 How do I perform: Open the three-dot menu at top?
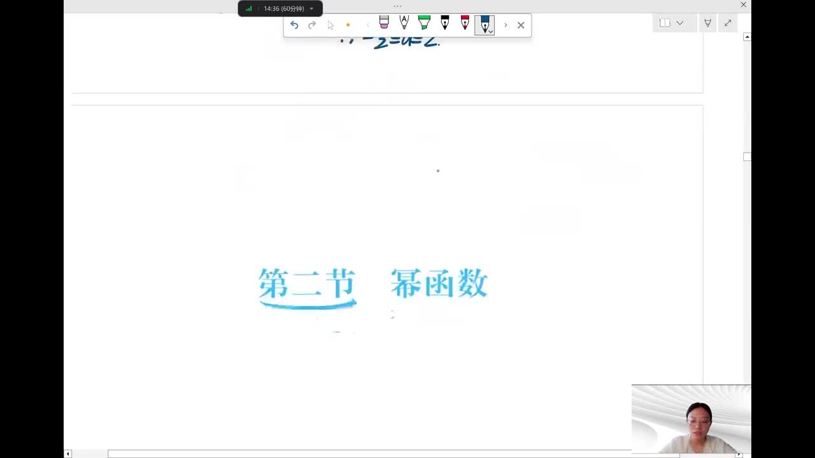click(397, 6)
